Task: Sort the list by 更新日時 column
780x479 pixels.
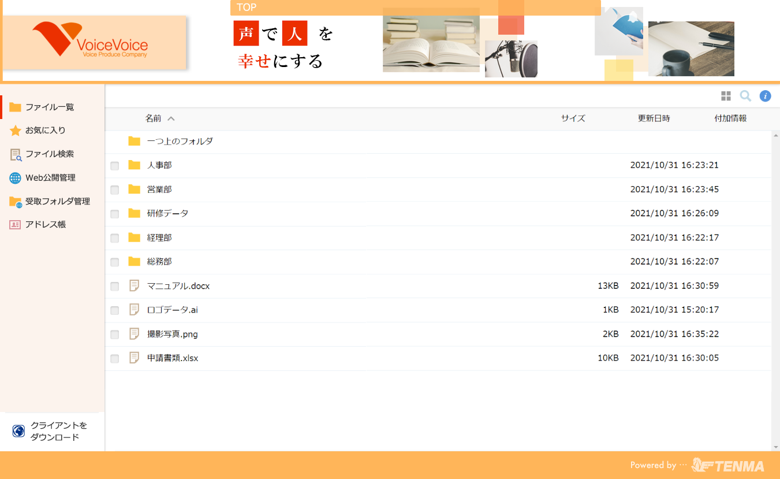Action: point(654,118)
